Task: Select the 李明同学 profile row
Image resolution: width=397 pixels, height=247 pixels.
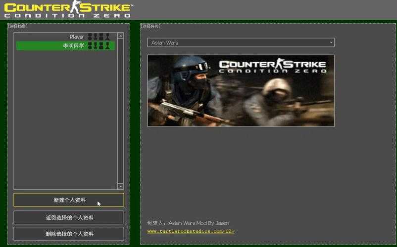Action: [65, 46]
